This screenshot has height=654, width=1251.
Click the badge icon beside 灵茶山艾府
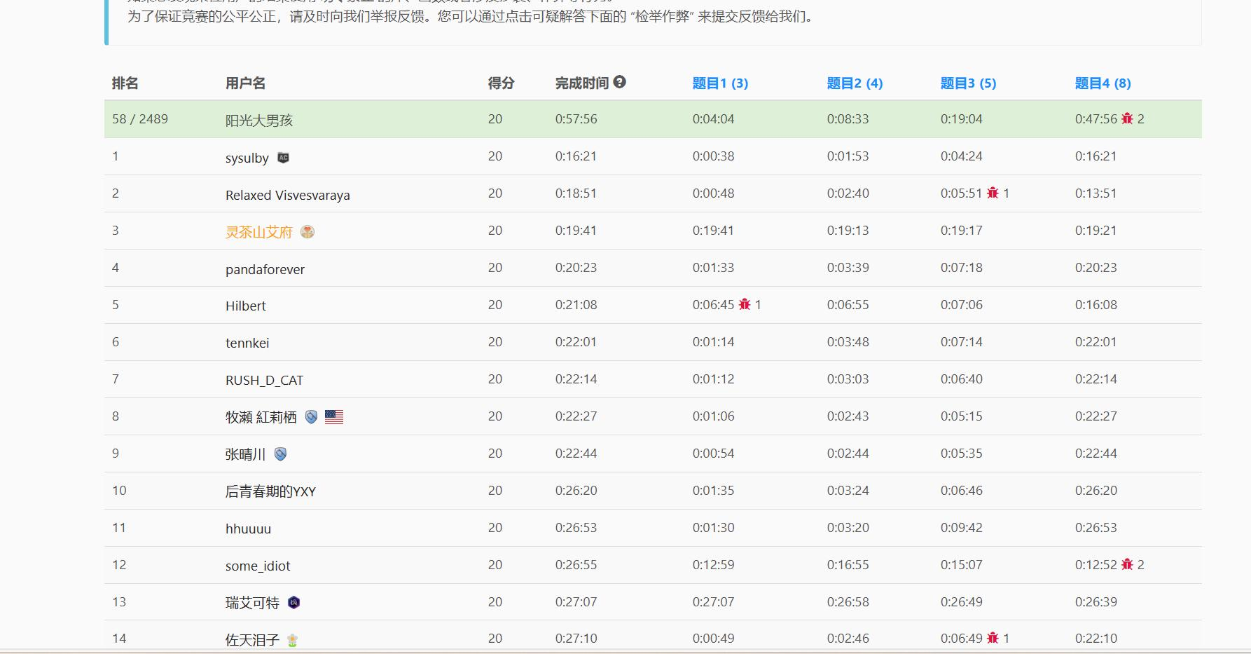(x=307, y=232)
